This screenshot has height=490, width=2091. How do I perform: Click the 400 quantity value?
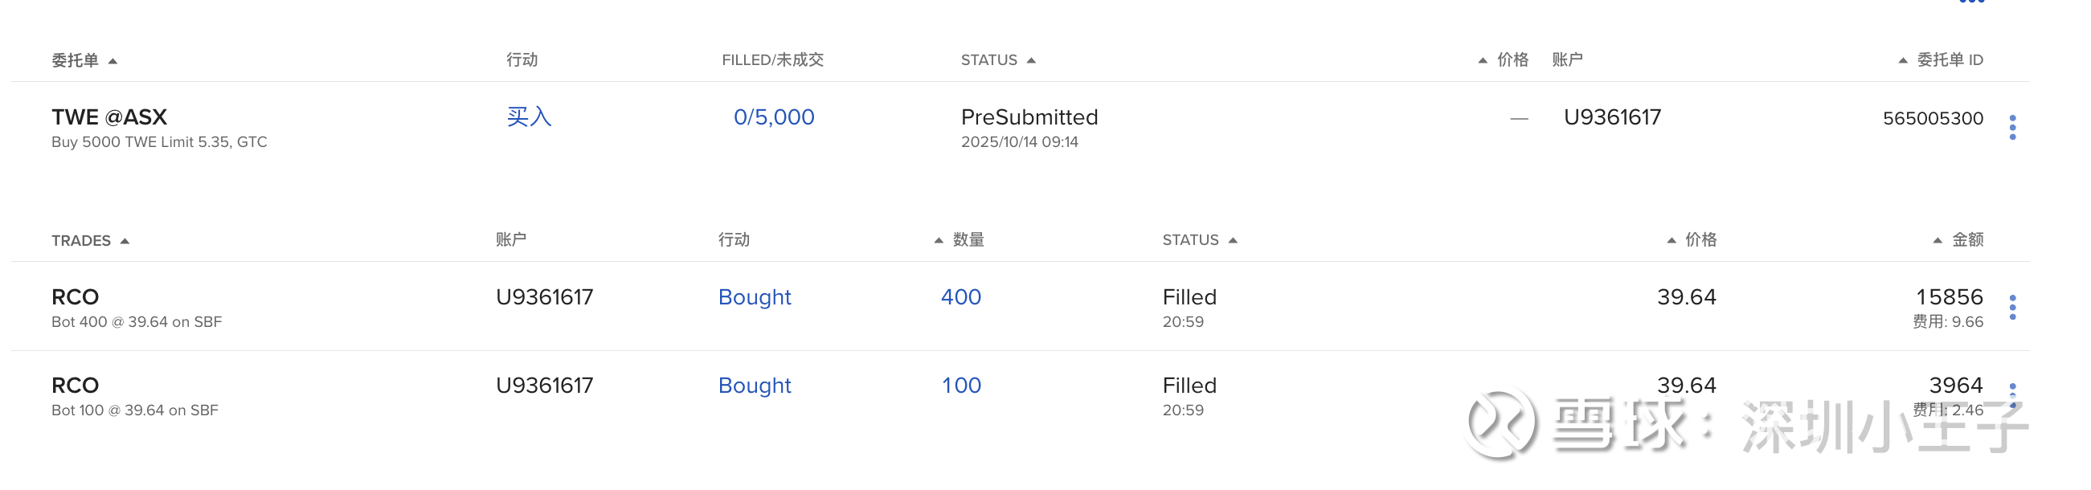tap(960, 298)
